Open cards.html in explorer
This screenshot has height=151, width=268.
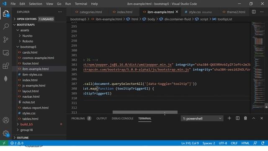pos(30,52)
